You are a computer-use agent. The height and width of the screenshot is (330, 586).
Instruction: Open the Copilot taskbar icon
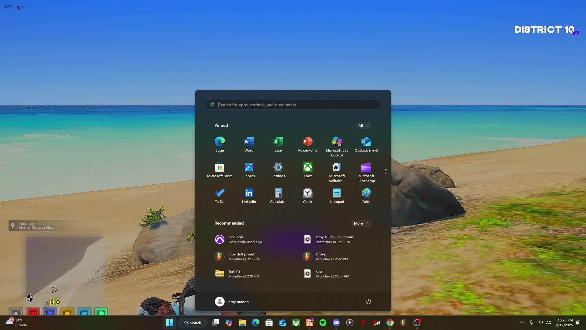tap(229, 323)
